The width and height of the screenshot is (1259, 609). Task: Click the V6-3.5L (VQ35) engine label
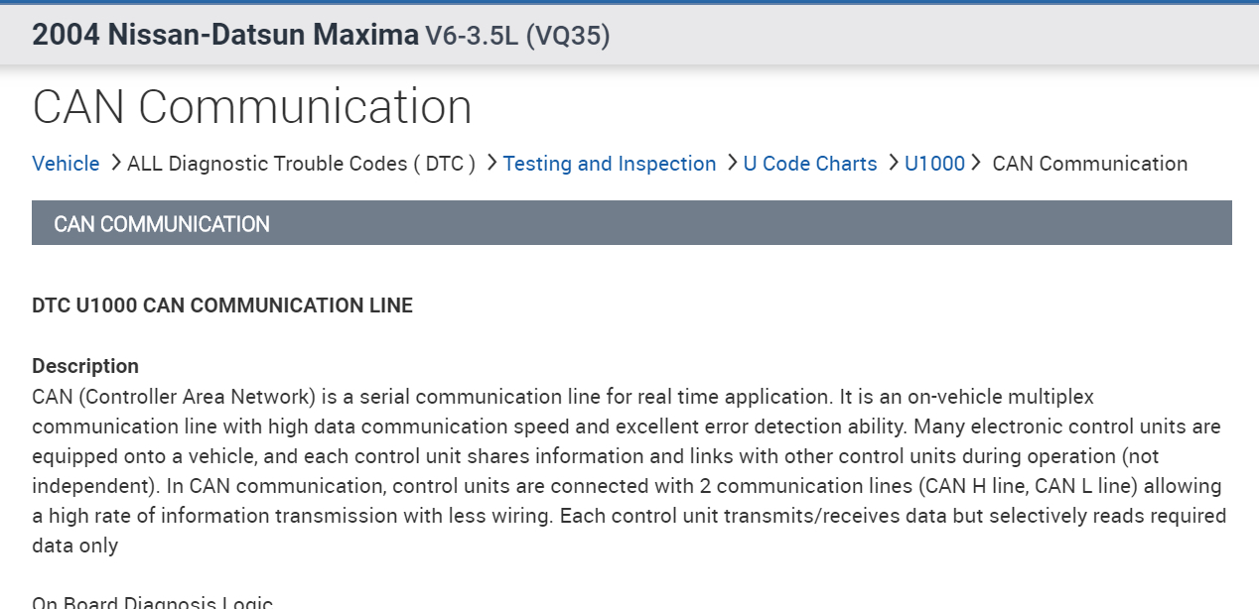(517, 37)
